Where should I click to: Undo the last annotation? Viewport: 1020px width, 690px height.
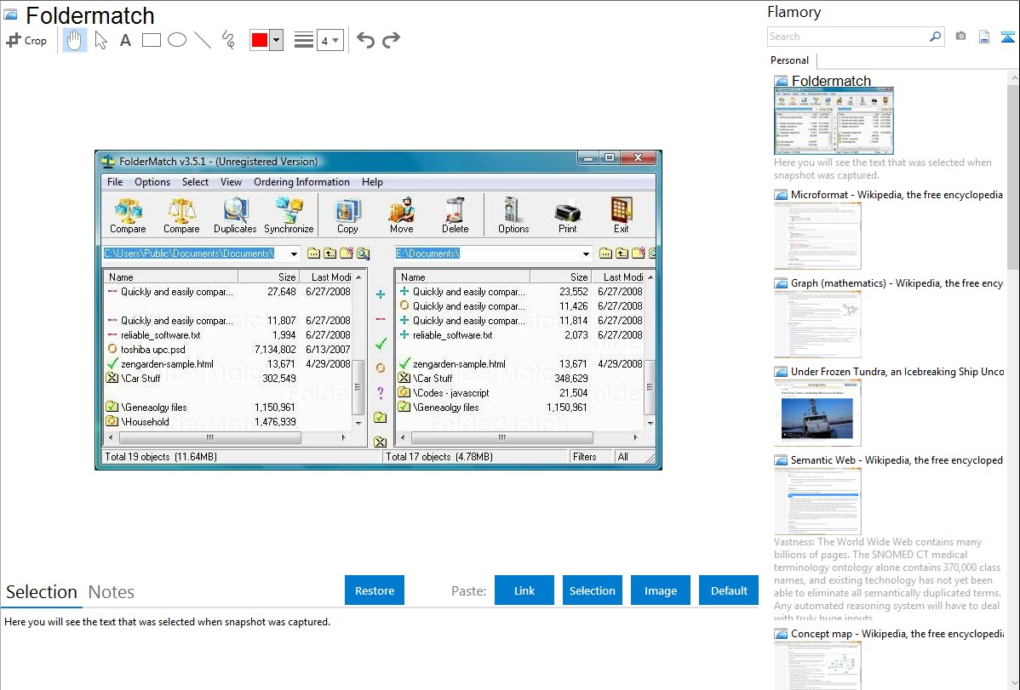[365, 40]
